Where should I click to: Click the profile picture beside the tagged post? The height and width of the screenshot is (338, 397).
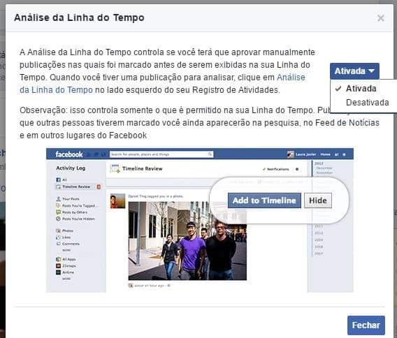tap(117, 201)
